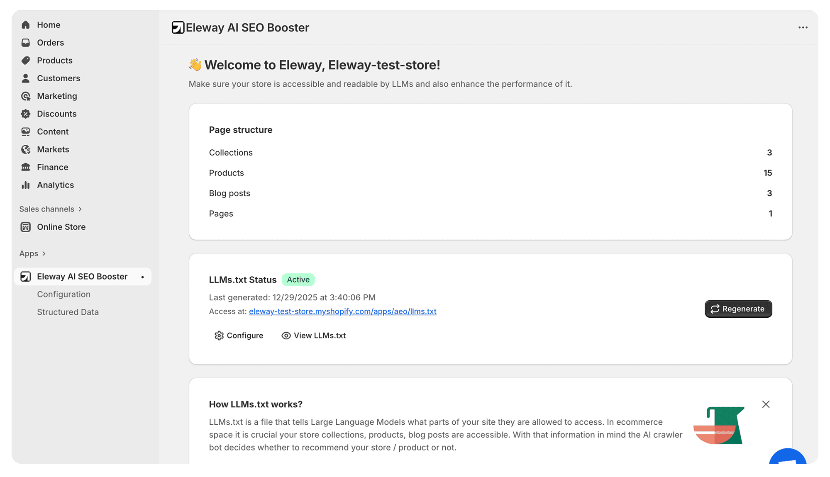Go to the Configuration submenu item
The height and width of the screenshot is (477, 830).
[x=63, y=294]
